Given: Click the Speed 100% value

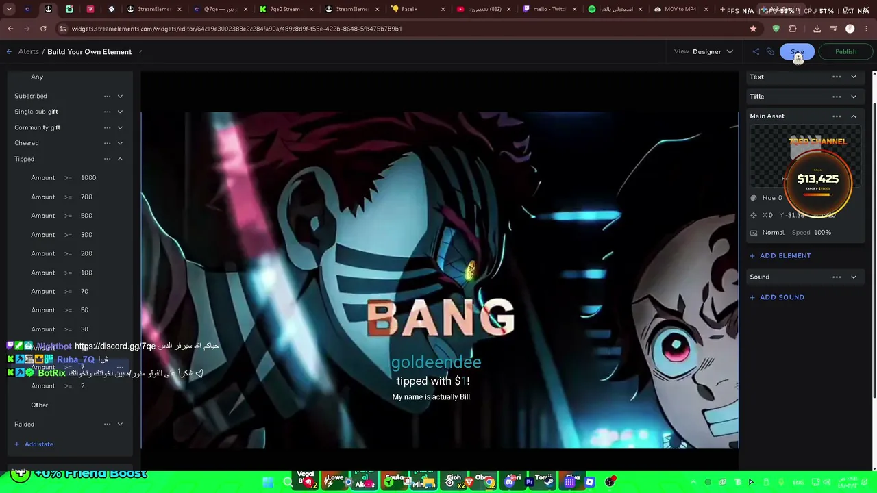Looking at the screenshot, I should click(822, 233).
